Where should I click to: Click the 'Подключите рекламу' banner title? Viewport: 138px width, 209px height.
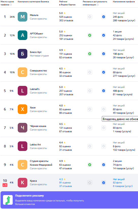coord(29,196)
